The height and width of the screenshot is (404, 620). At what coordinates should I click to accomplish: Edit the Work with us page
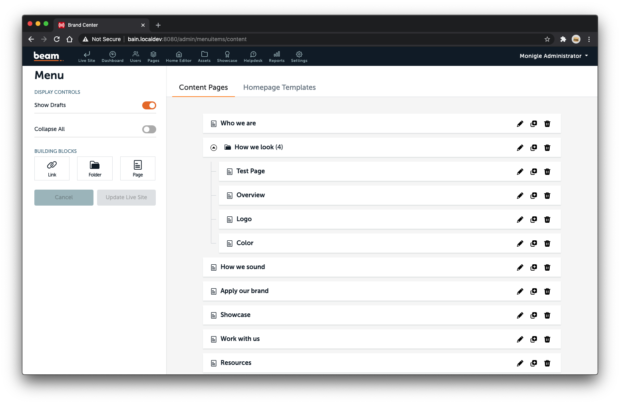pos(520,339)
